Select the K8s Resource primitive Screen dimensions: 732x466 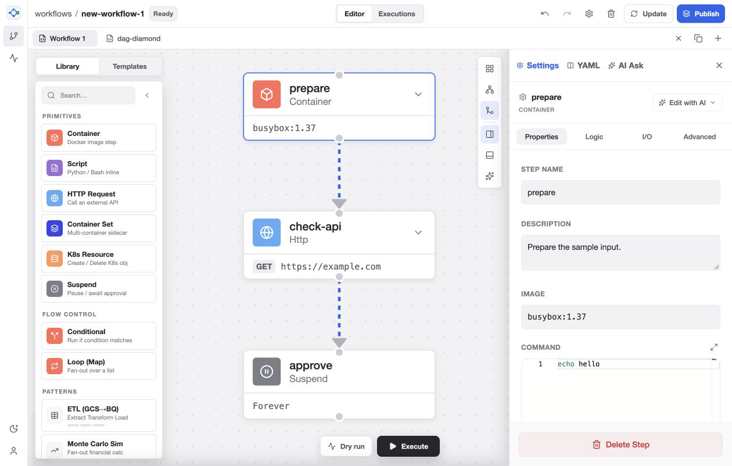pos(99,259)
